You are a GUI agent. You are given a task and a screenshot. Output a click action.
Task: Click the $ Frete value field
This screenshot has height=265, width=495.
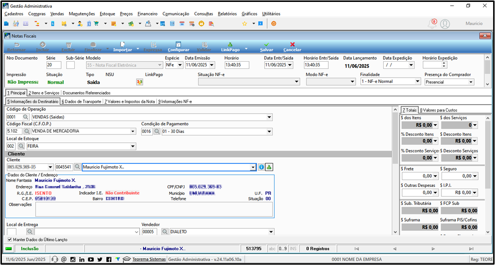click(x=420, y=176)
